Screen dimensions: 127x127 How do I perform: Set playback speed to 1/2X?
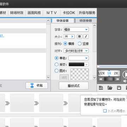(x=101, y=73)
